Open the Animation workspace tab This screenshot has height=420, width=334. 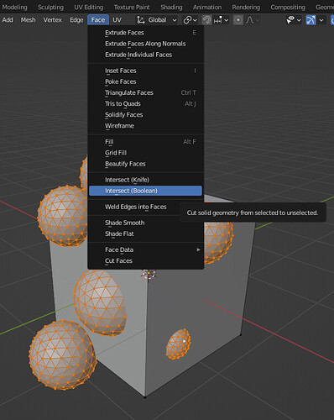(x=207, y=7)
